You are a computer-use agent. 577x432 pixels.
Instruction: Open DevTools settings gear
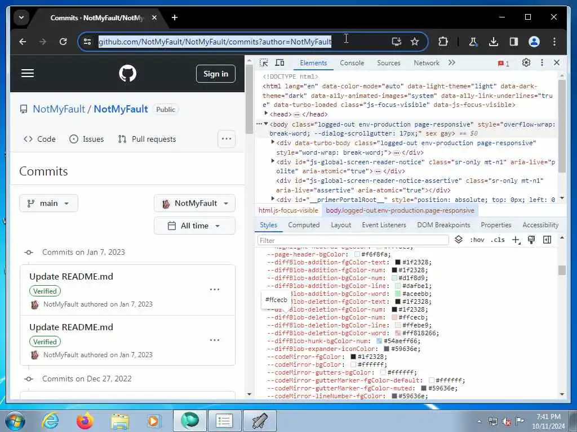pos(526,63)
